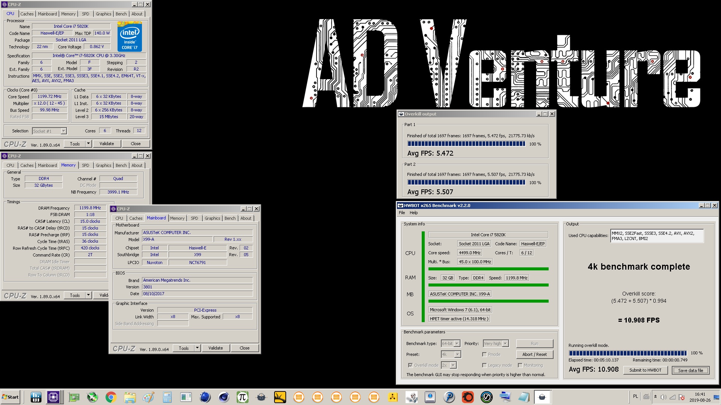Image resolution: width=721 pixels, height=405 pixels.
Task: Click the DRAM Frequency 1199.8 MHz value
Action: point(90,208)
